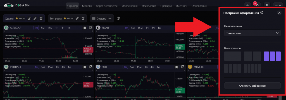Close the Настройки оформления panel
286x100 pixels.
[279, 13]
